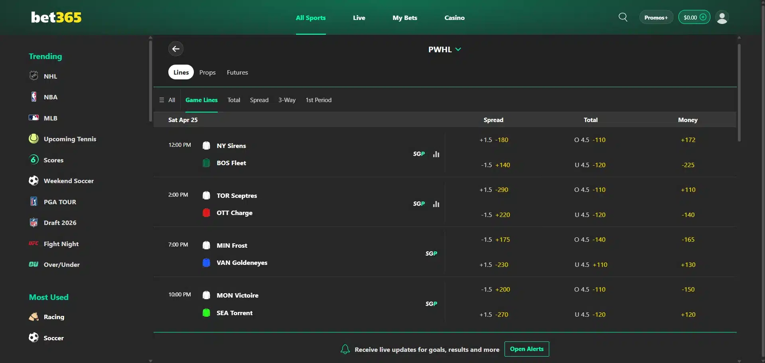Viewport: 765px width, 363px height.
Task: Select MIN Frost O 4.5 -140 total
Action: pos(590,239)
